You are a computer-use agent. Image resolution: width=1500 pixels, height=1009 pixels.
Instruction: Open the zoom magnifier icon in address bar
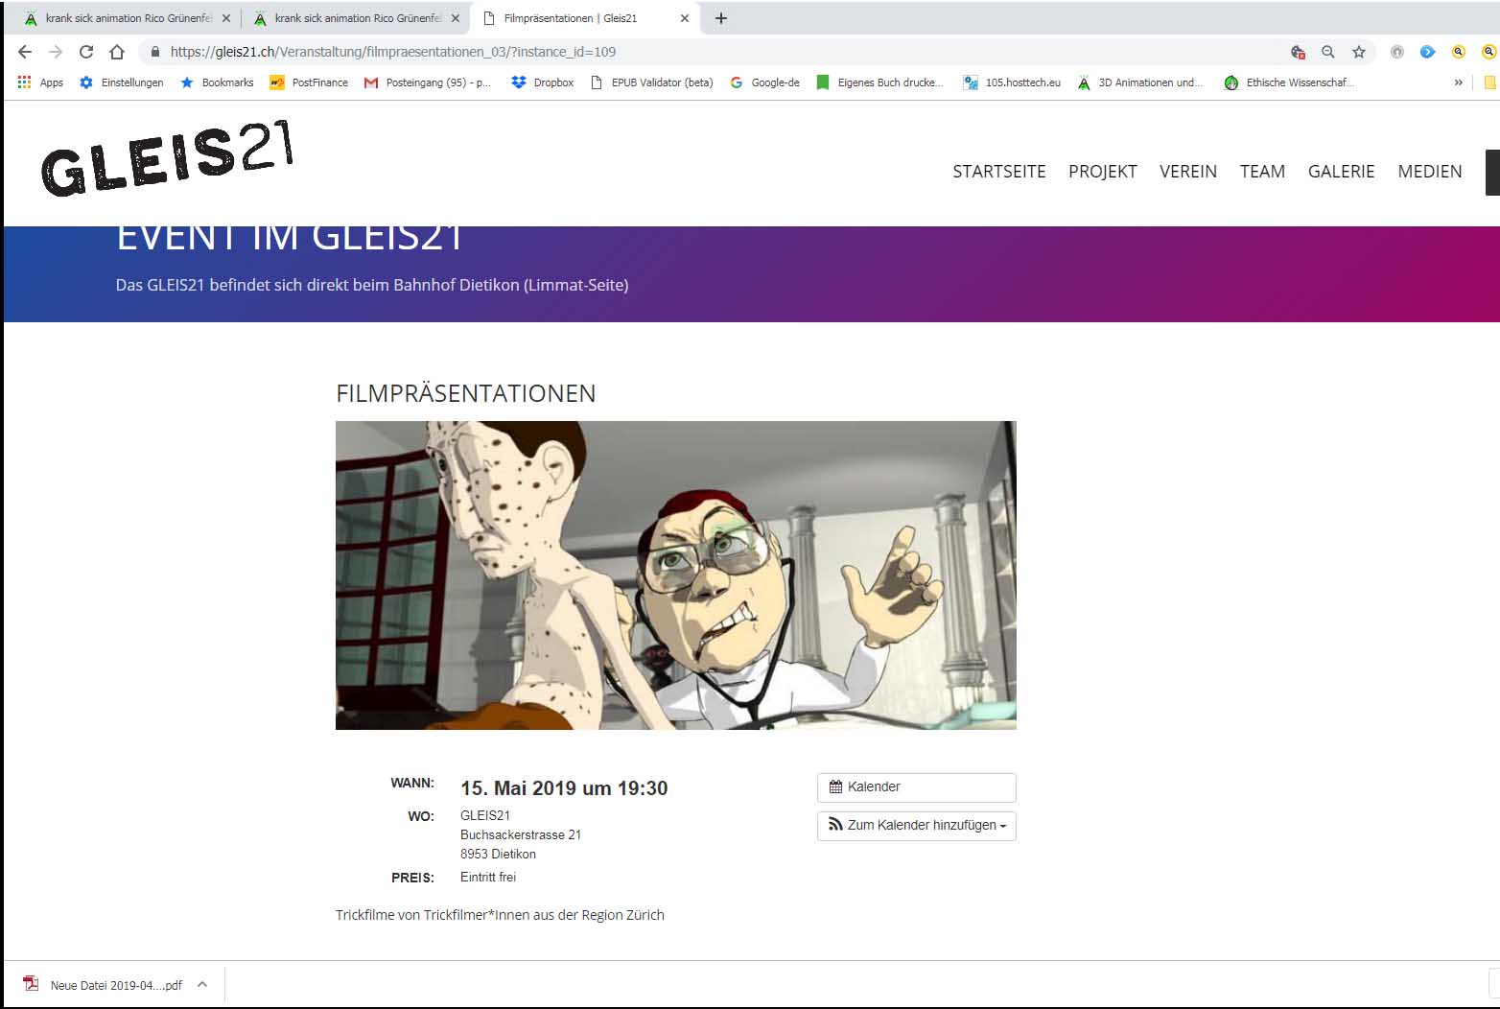click(1327, 52)
